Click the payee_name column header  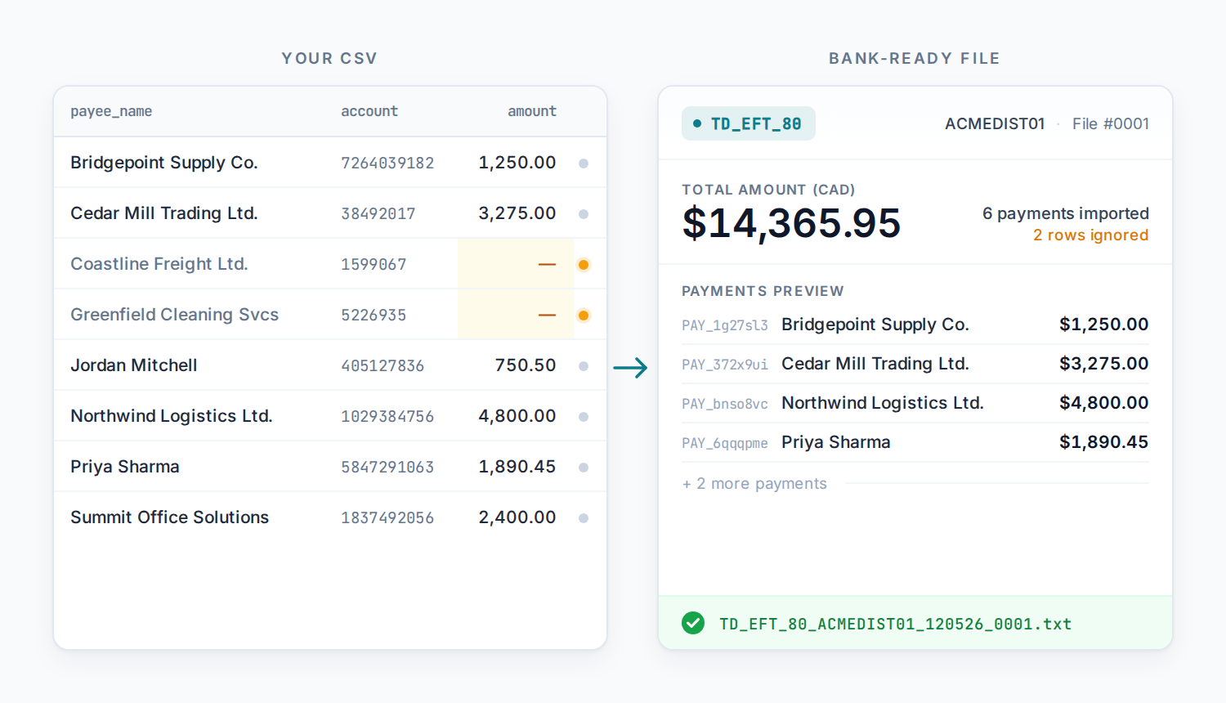pyautogui.click(x=111, y=111)
